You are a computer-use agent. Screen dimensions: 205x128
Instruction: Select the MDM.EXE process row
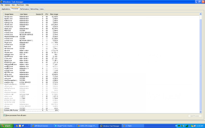point(31,30)
